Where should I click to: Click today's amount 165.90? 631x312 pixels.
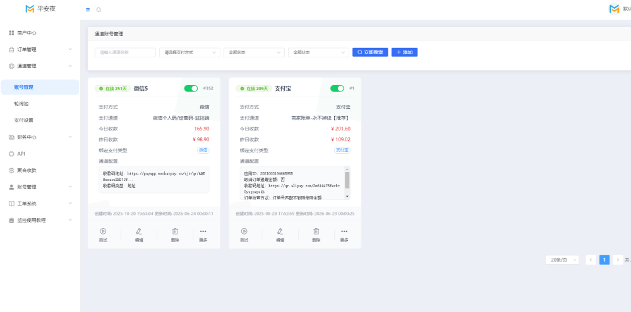pyautogui.click(x=201, y=129)
